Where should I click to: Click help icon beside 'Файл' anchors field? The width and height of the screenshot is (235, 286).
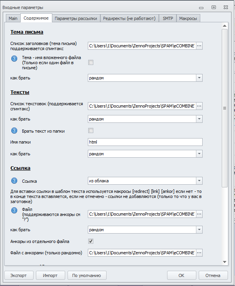(x=14, y=210)
